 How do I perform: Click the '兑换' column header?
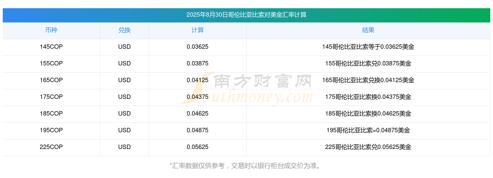124,30
